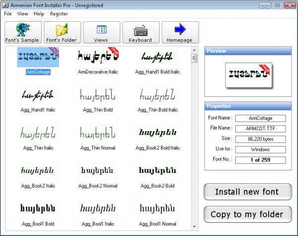The image size is (298, 236).
Task: Click the Size field 86,220 bytes
Action: pos(261,139)
